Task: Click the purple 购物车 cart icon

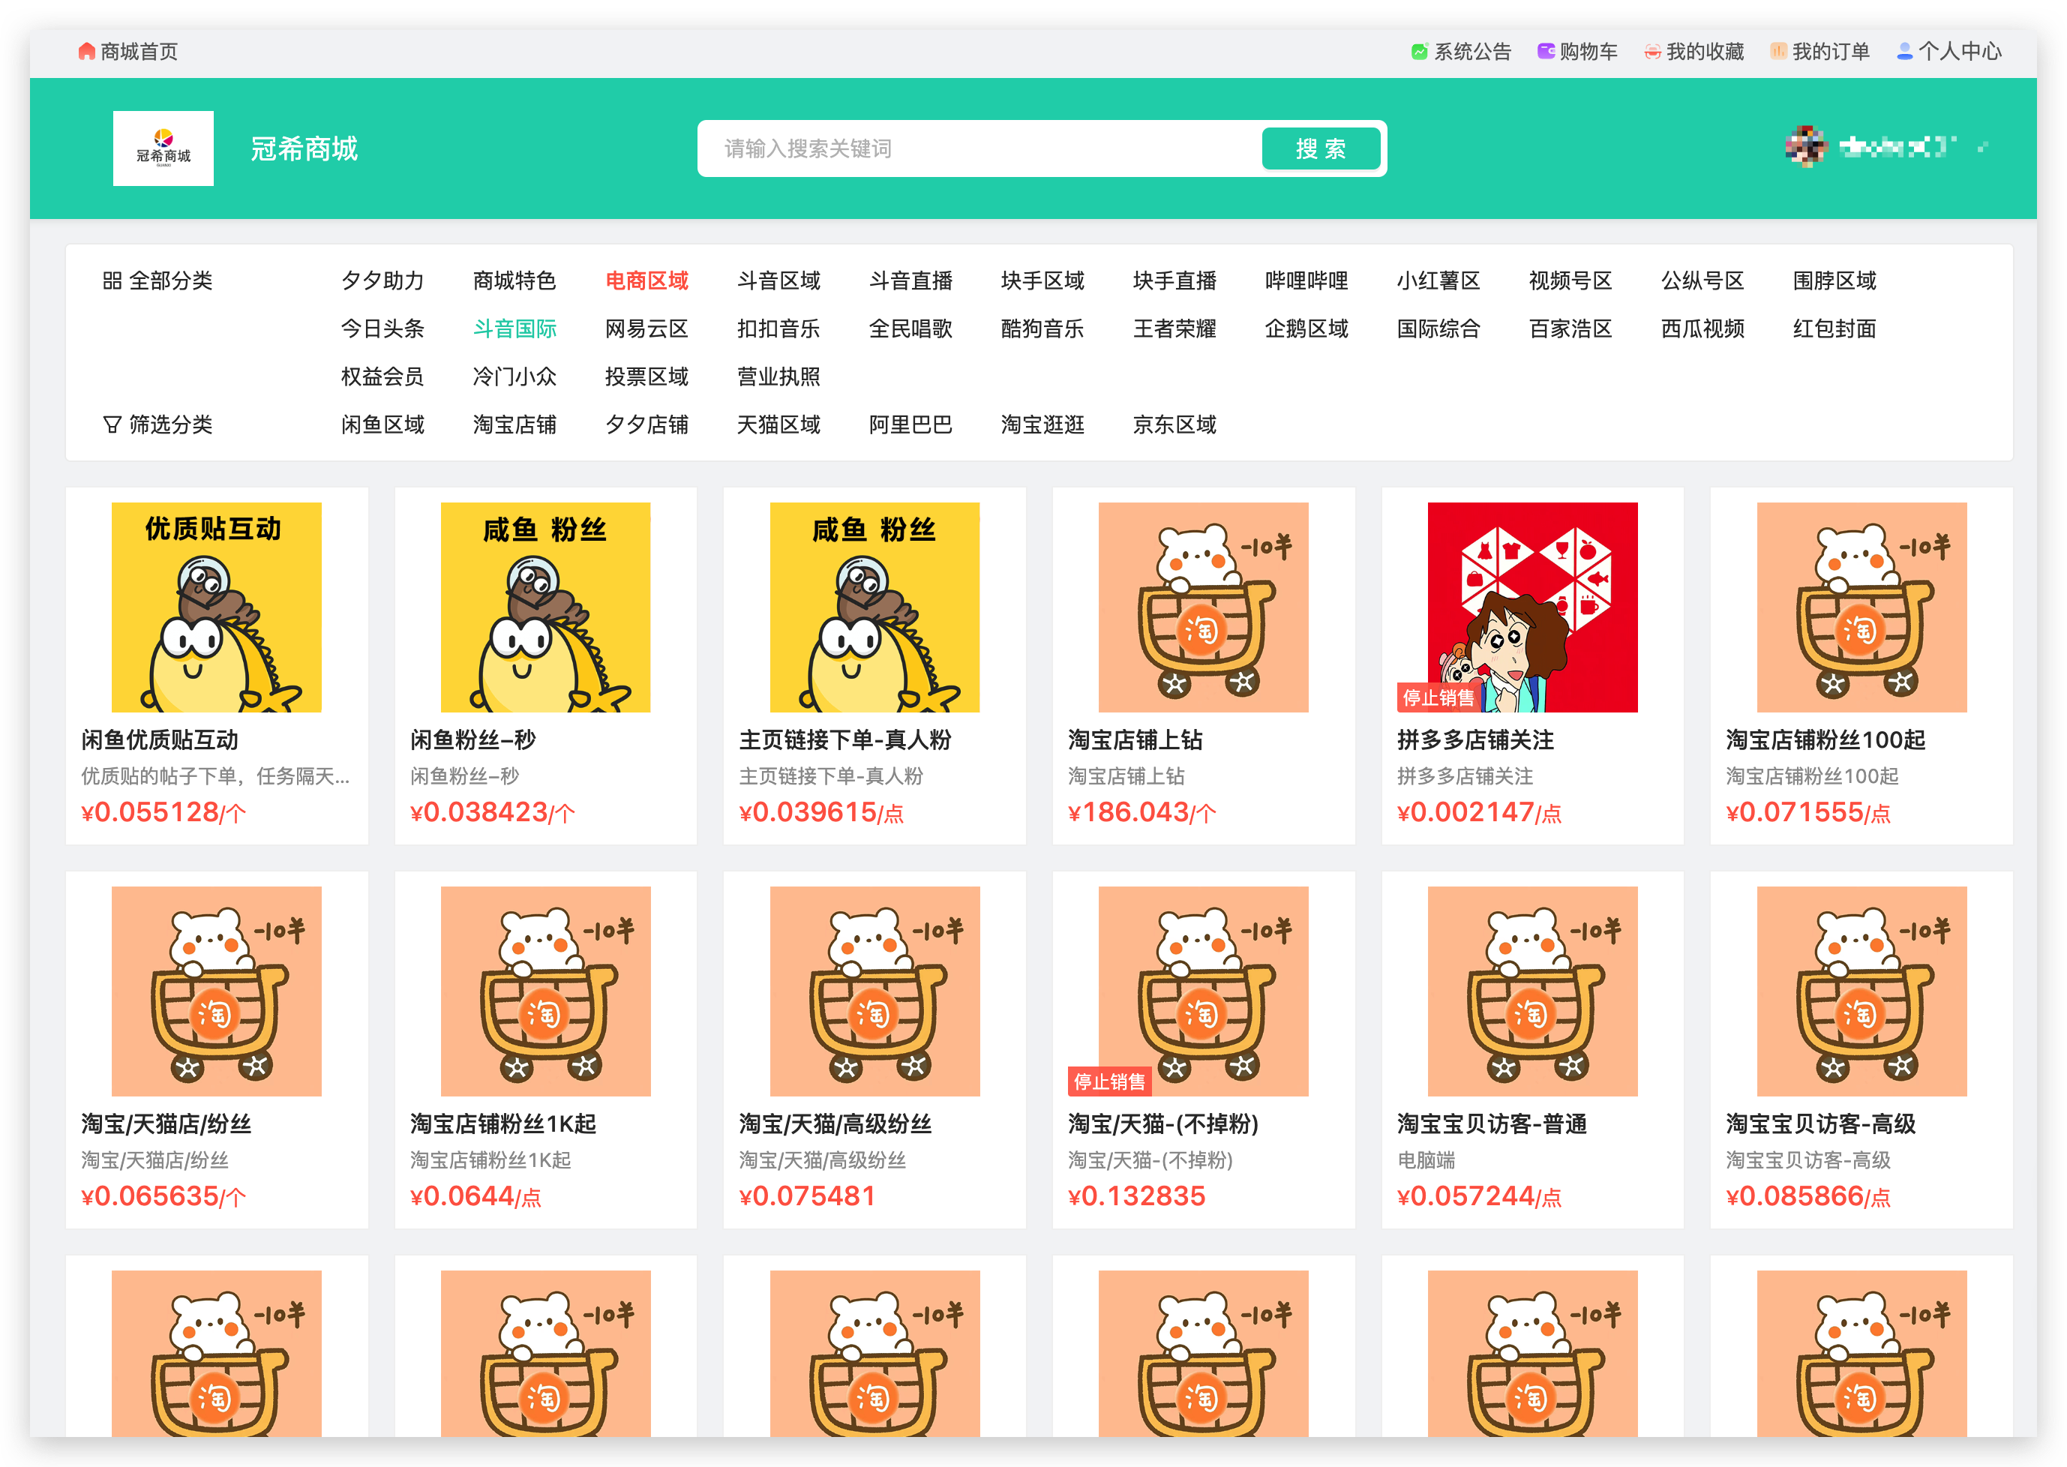Action: [1546, 52]
